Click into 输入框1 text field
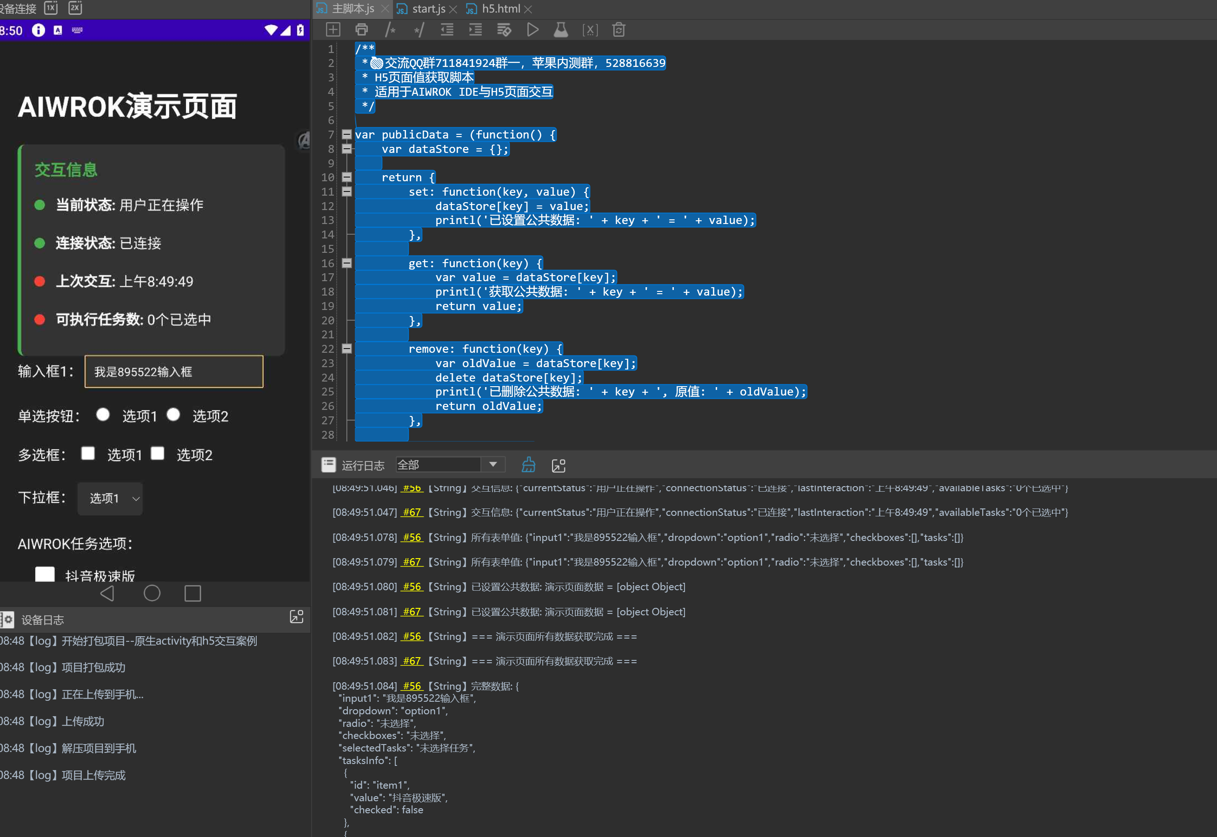 point(174,372)
